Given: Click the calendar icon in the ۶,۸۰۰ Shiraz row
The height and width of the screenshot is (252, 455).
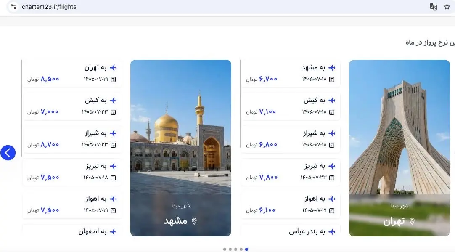Looking at the screenshot, I should pyautogui.click(x=332, y=145).
